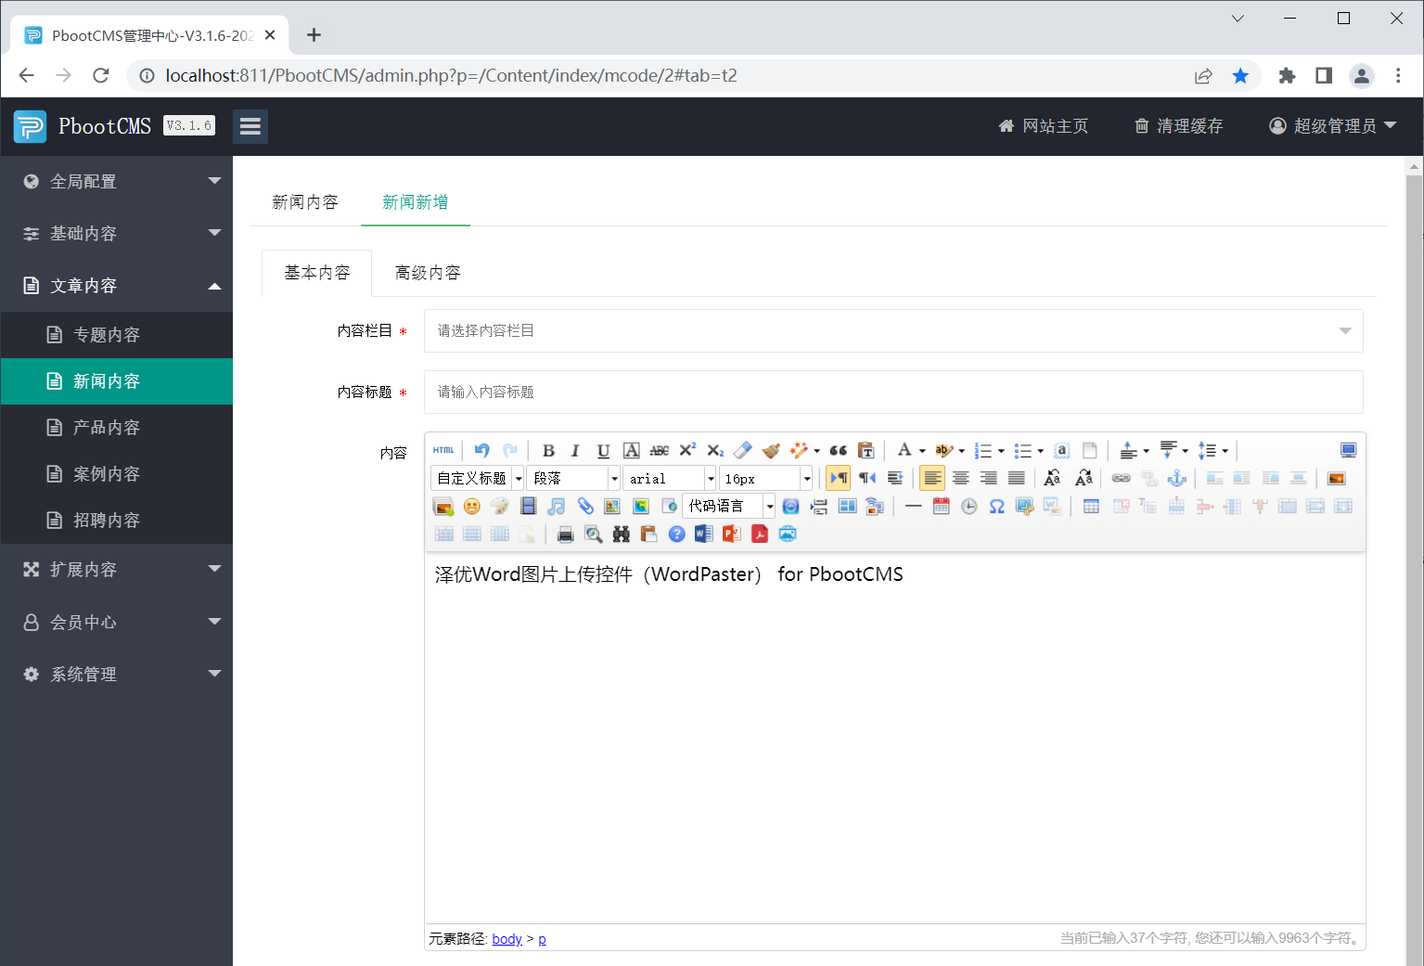Toggle bold formatting

(x=548, y=450)
